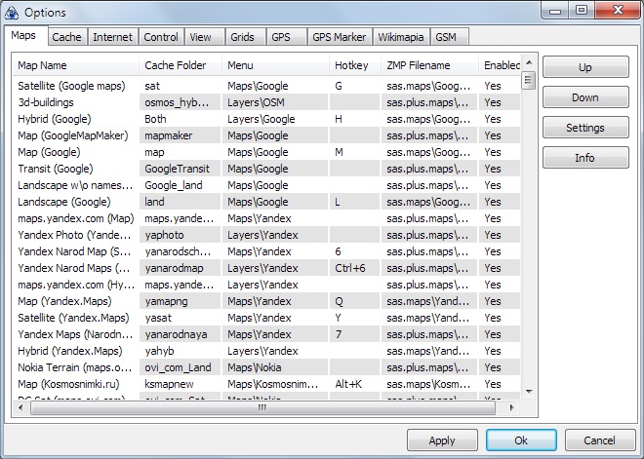Sort by Hotkey column header
The image size is (644, 459).
[353, 65]
